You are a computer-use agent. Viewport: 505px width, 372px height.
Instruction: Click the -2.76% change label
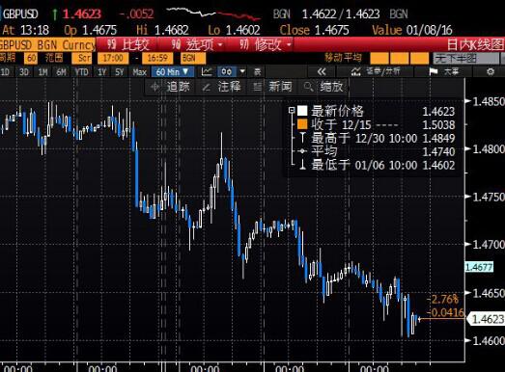(x=442, y=300)
